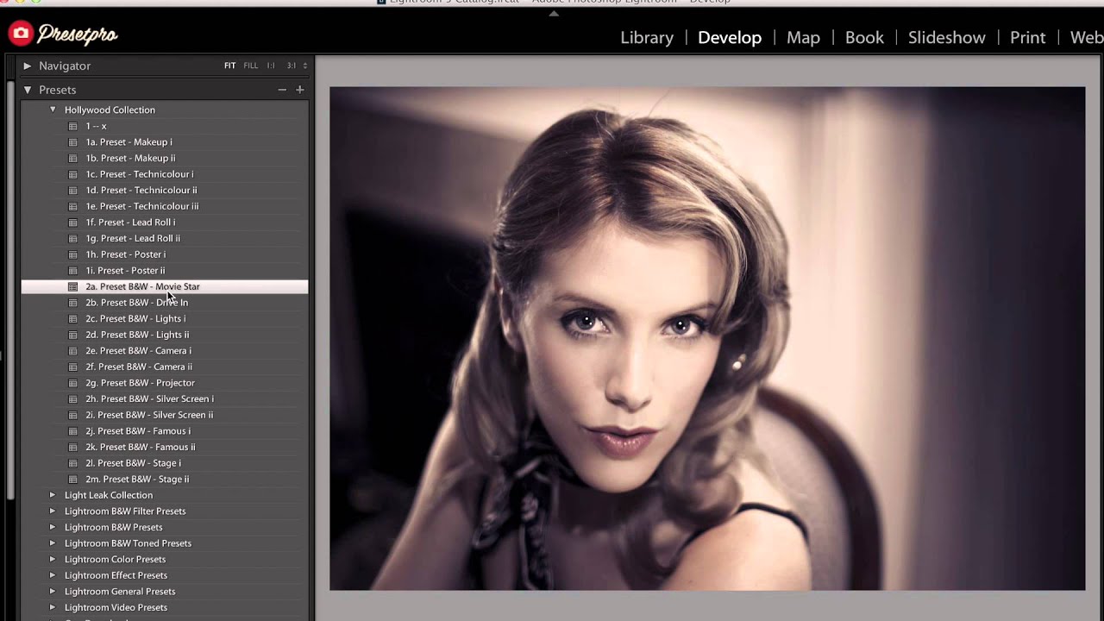Set navigator zoom to 1:1

(x=271, y=66)
